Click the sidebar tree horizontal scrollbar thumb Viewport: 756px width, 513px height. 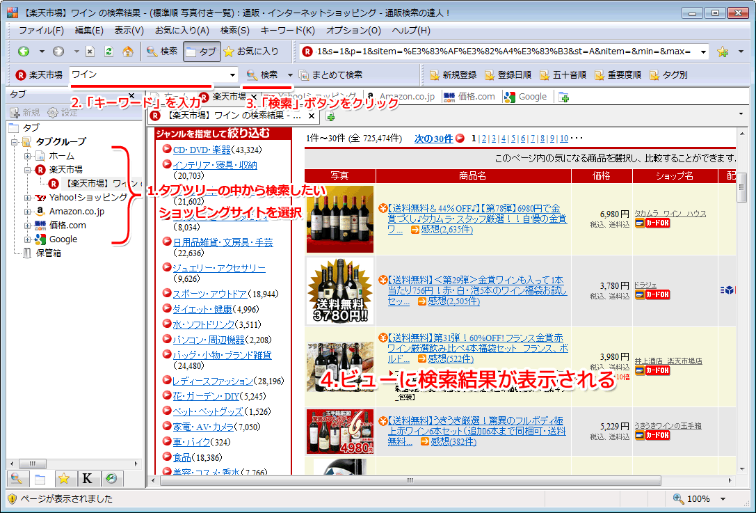click(32, 464)
